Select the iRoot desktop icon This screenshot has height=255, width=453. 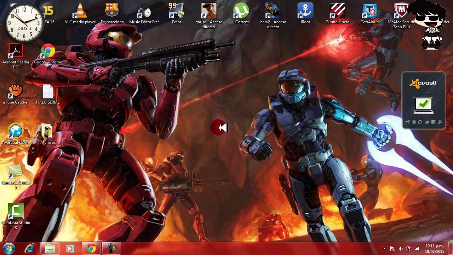305,14
